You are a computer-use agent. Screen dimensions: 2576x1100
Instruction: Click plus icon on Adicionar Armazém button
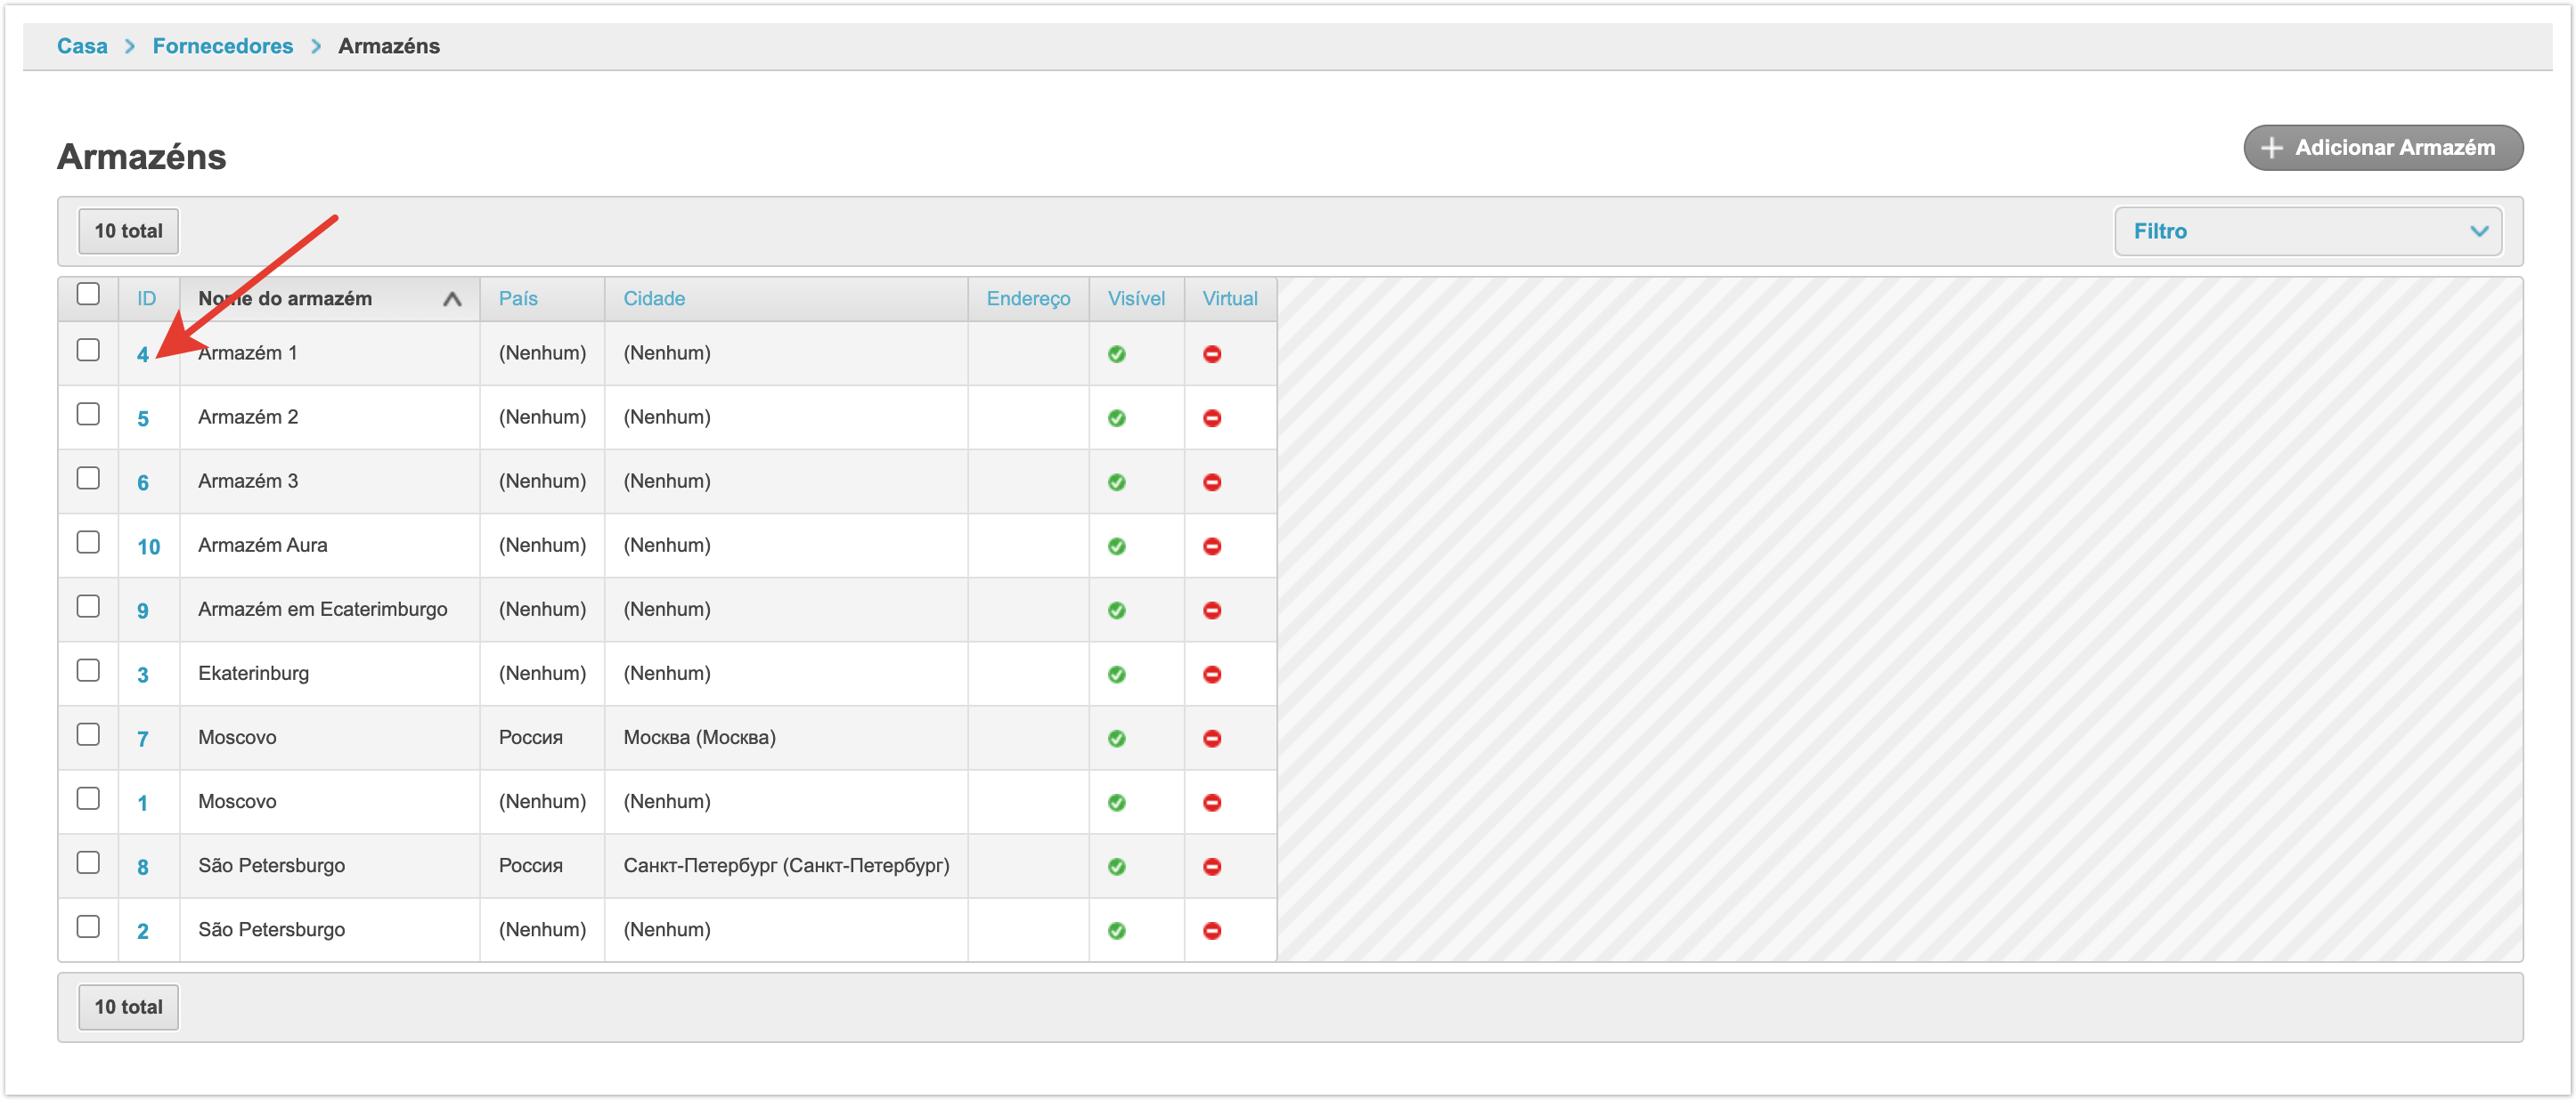(2271, 148)
